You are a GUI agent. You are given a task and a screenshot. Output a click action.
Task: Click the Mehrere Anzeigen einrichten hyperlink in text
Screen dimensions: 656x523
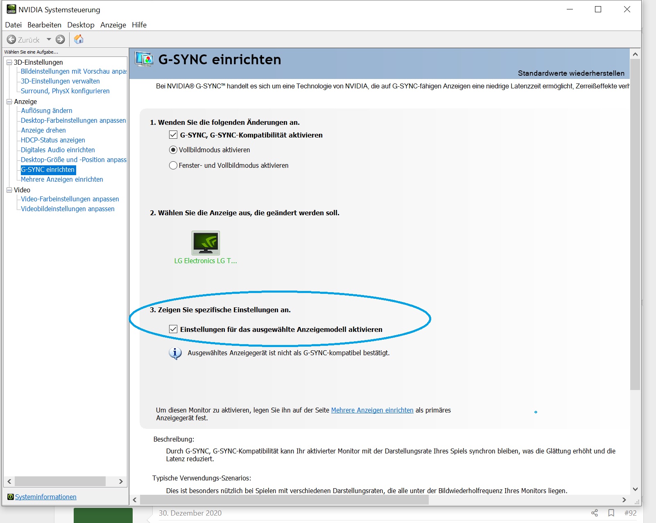(372, 410)
